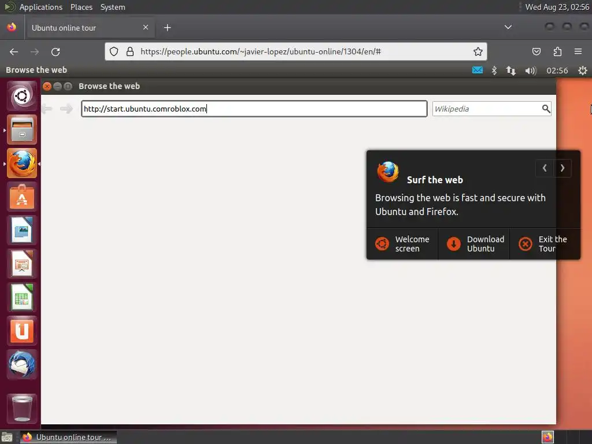
Task: Click Firefox workspace icon in bottom-right panel
Action: pos(547,437)
